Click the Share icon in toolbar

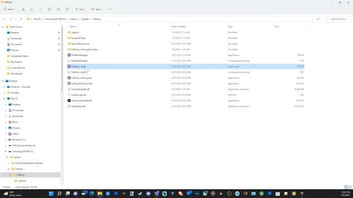(x=58, y=9)
